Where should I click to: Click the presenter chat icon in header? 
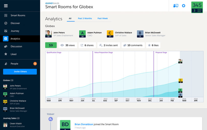tap(176, 6)
